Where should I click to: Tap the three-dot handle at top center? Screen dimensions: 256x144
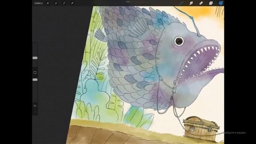128,2
